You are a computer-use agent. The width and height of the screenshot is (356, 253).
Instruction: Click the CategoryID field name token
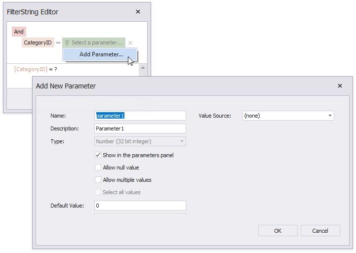pos(39,43)
